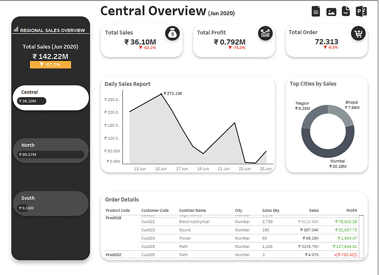Click the Daily Sales Report title
This screenshot has width=379, height=275.
(127, 84)
